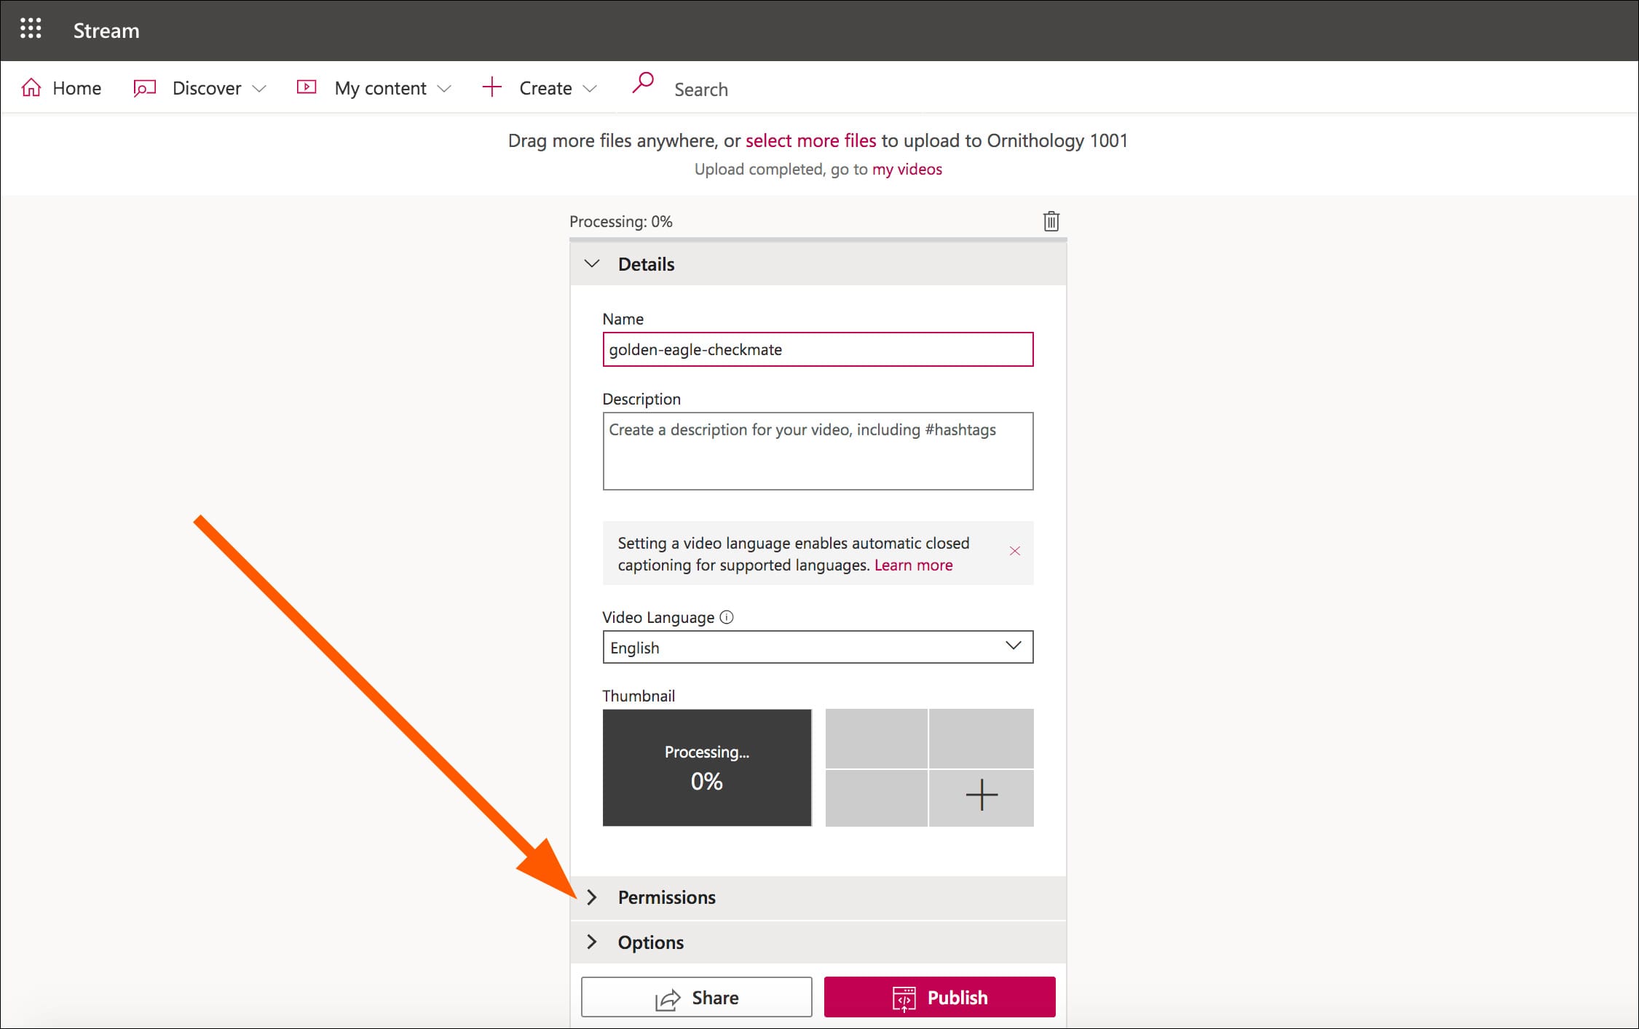Image resolution: width=1639 pixels, height=1029 pixels.
Task: Click the Home house icon
Action: [x=31, y=88]
